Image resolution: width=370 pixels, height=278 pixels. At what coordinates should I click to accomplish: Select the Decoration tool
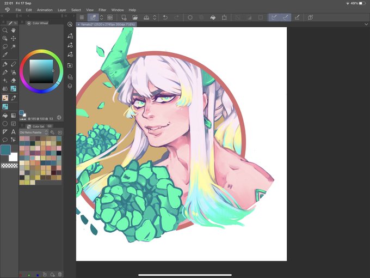(x=5, y=80)
